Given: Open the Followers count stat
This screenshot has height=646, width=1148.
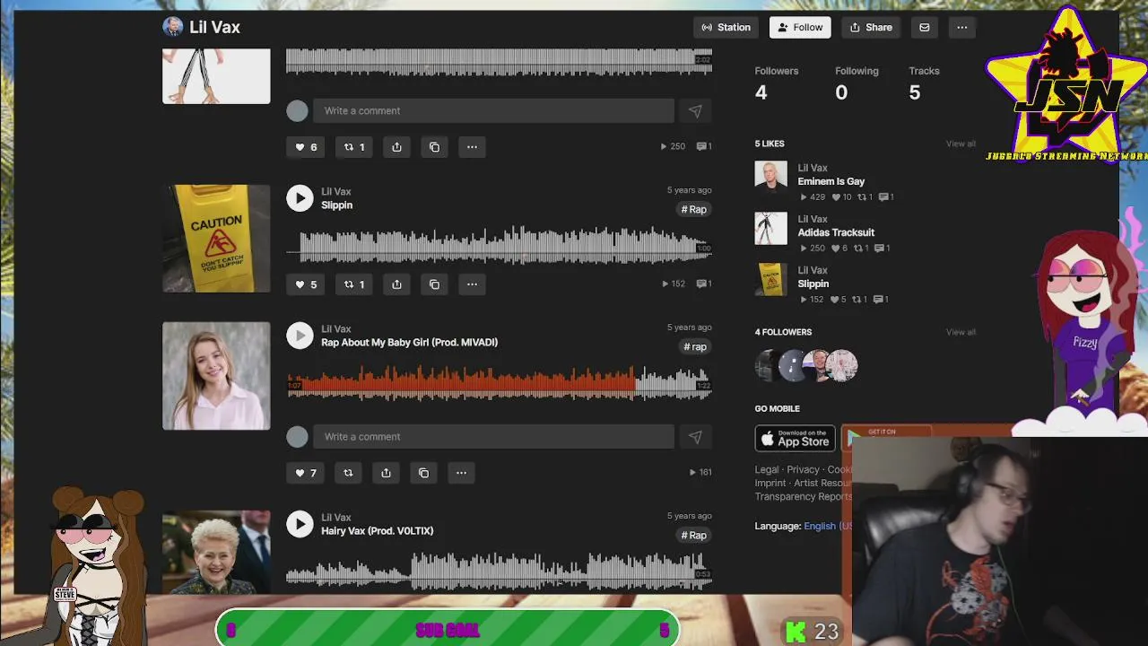Looking at the screenshot, I should pos(777,83).
